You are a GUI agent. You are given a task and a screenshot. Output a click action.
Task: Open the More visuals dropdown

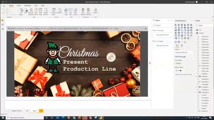(75, 12)
